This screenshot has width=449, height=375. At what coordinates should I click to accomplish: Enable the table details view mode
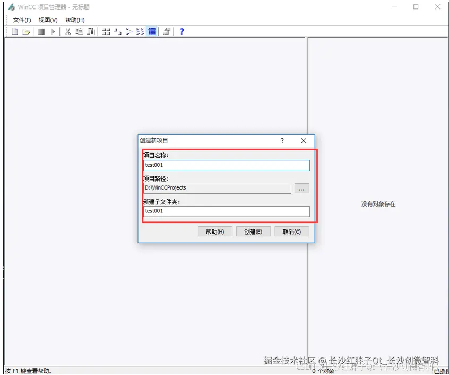[x=151, y=31]
